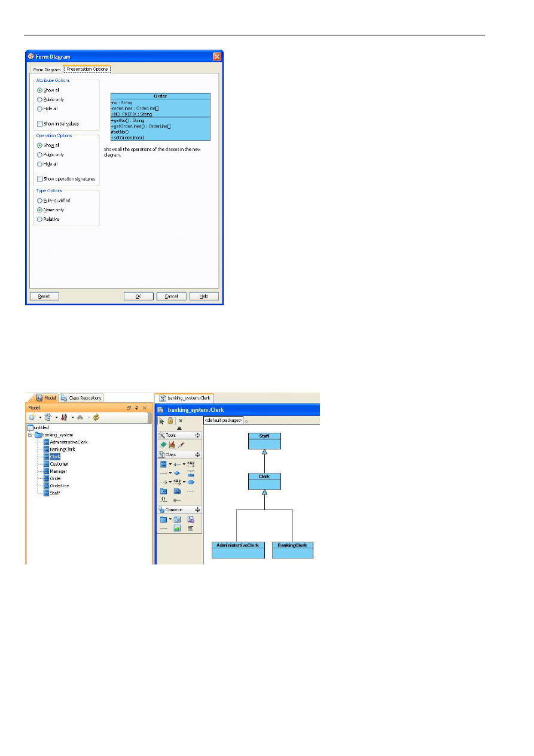Collapse the Common palette section
The image size is (534, 756).
coord(197,510)
